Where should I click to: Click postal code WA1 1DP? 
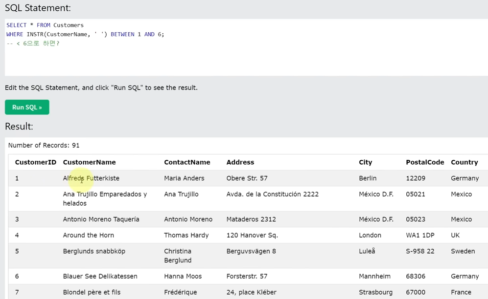(420, 235)
